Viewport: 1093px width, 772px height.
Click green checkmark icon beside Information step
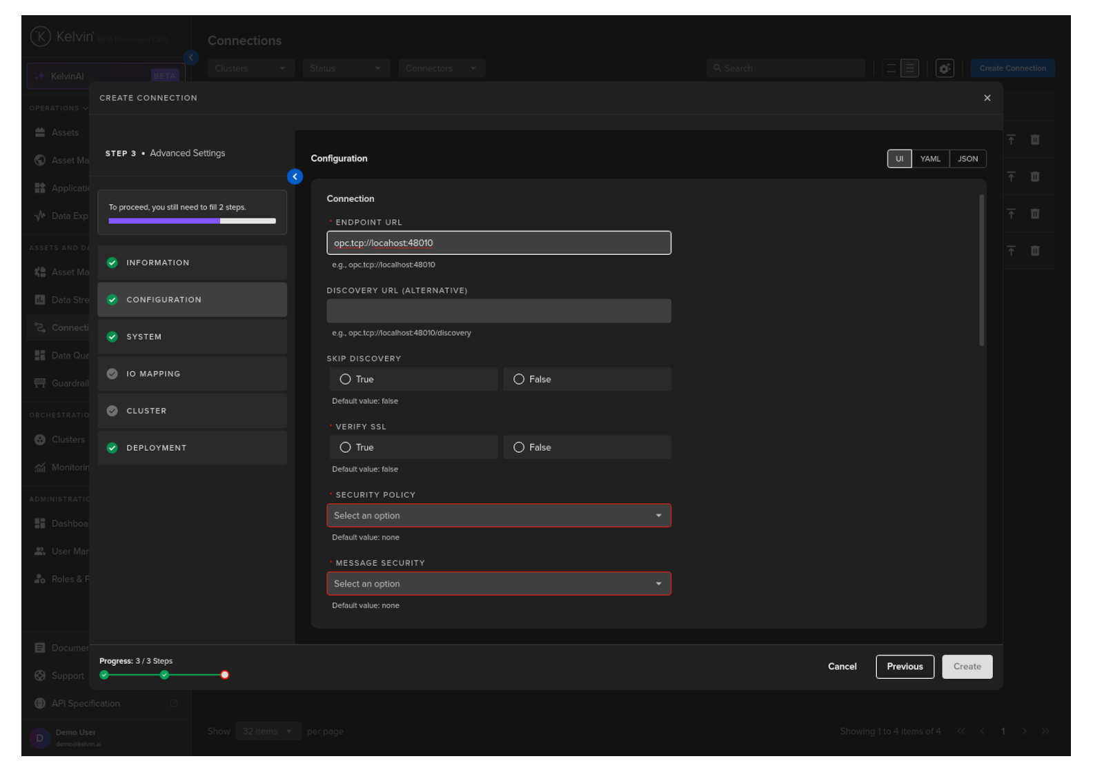pos(112,263)
